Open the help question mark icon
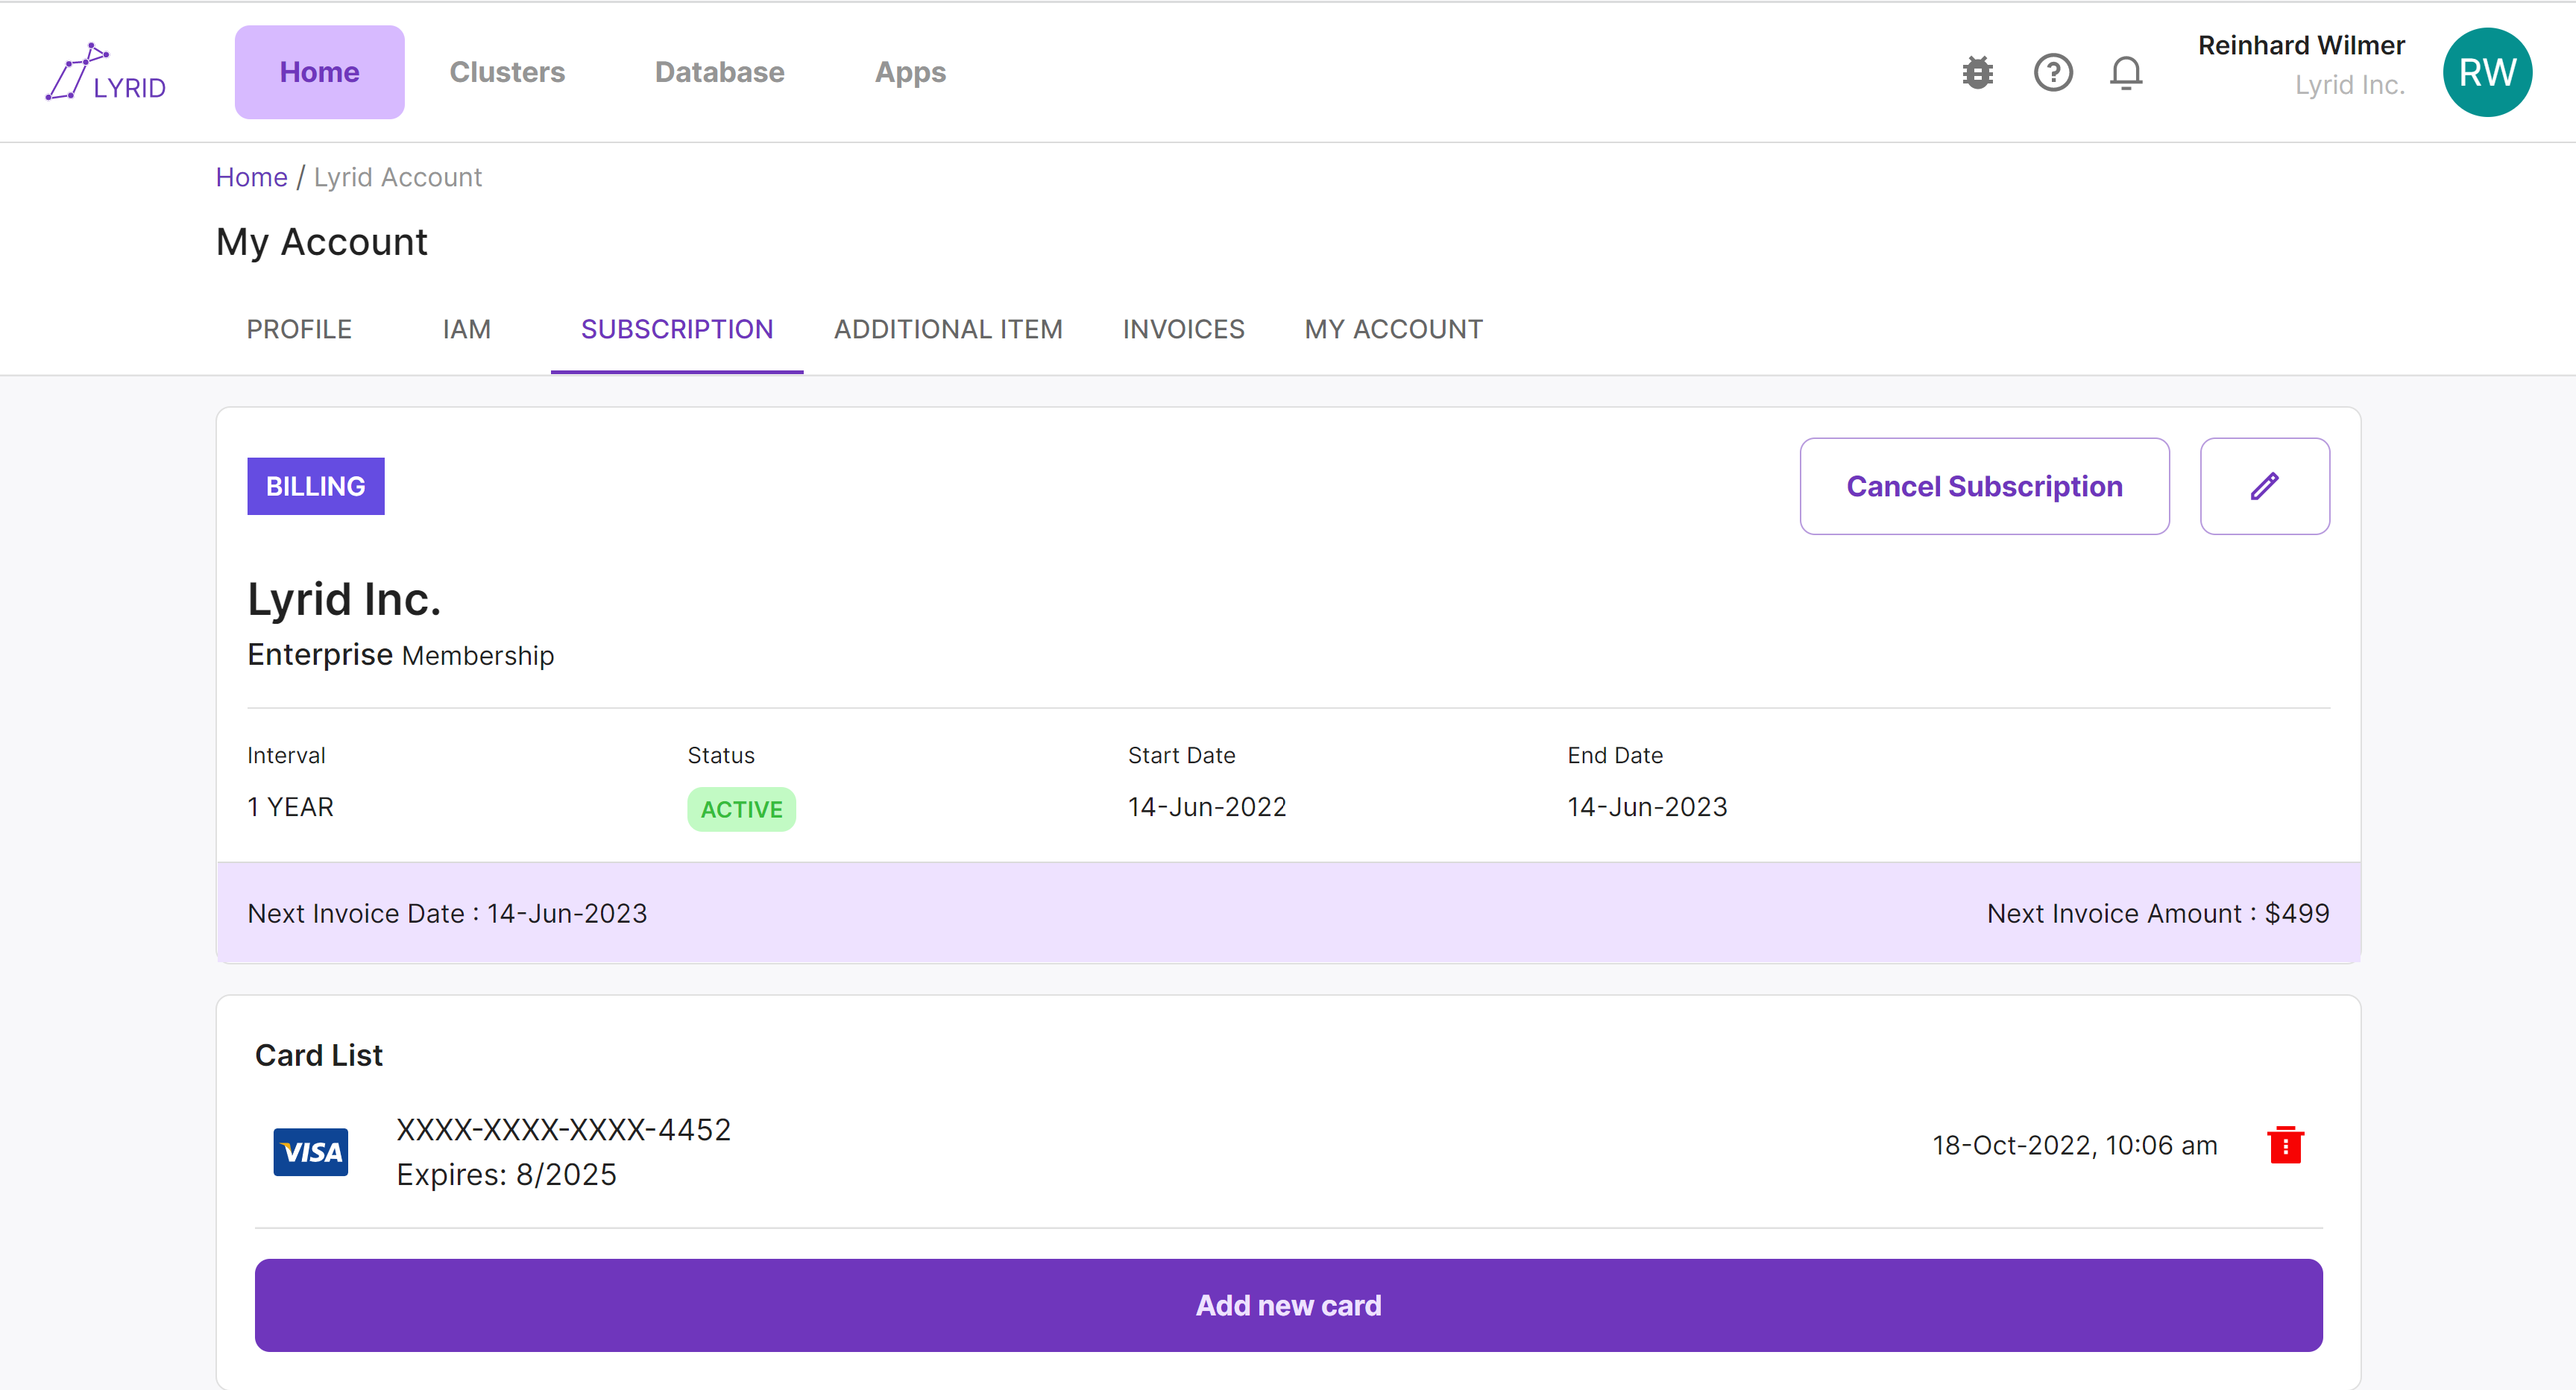 coord(2053,72)
